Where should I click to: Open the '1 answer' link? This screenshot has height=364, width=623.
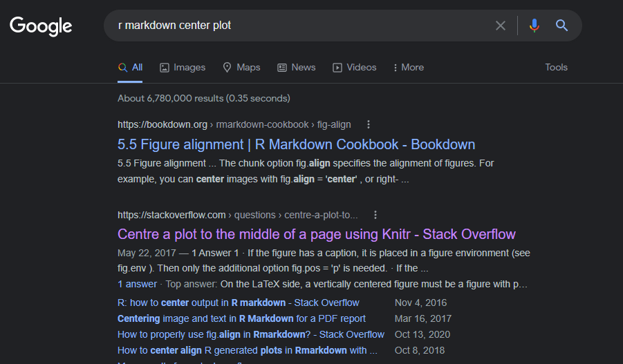coord(137,284)
